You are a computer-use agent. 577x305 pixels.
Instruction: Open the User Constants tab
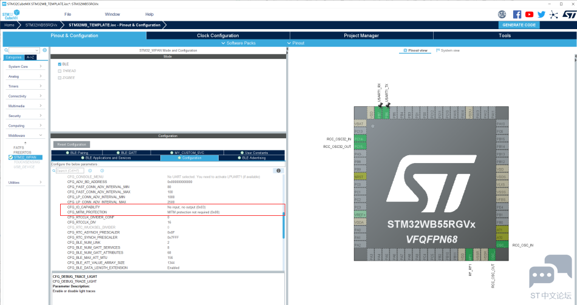coord(254,153)
